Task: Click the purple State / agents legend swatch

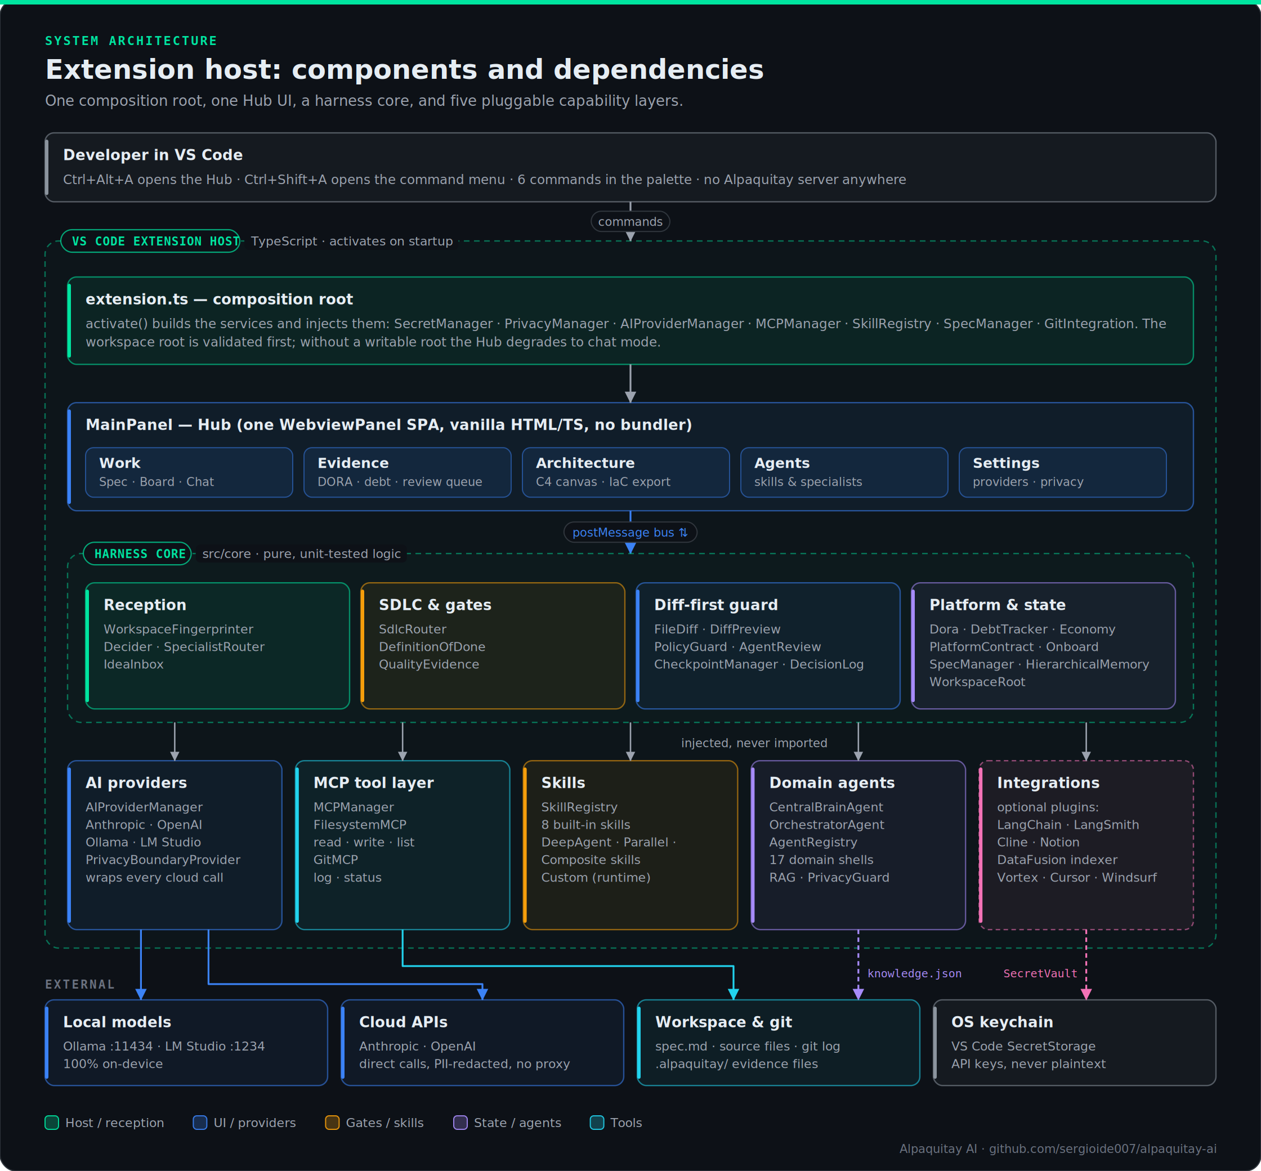Action: tap(460, 1122)
